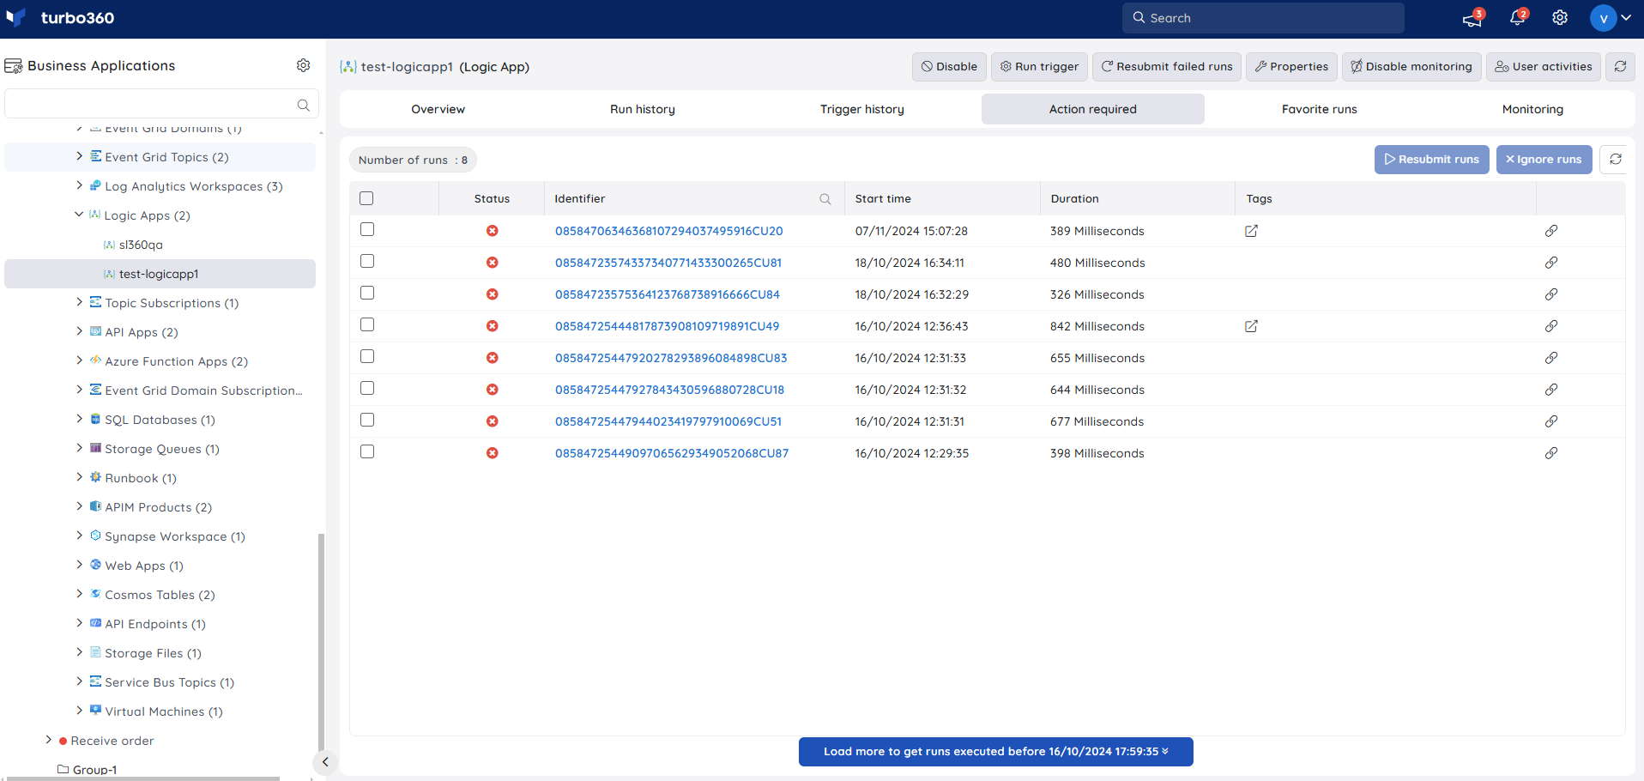Switch to the Overview tab

438,109
